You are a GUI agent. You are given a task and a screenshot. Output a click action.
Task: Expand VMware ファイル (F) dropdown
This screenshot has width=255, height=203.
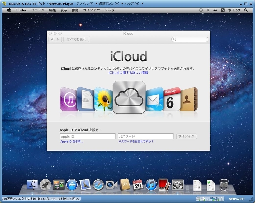[x=87, y=3]
